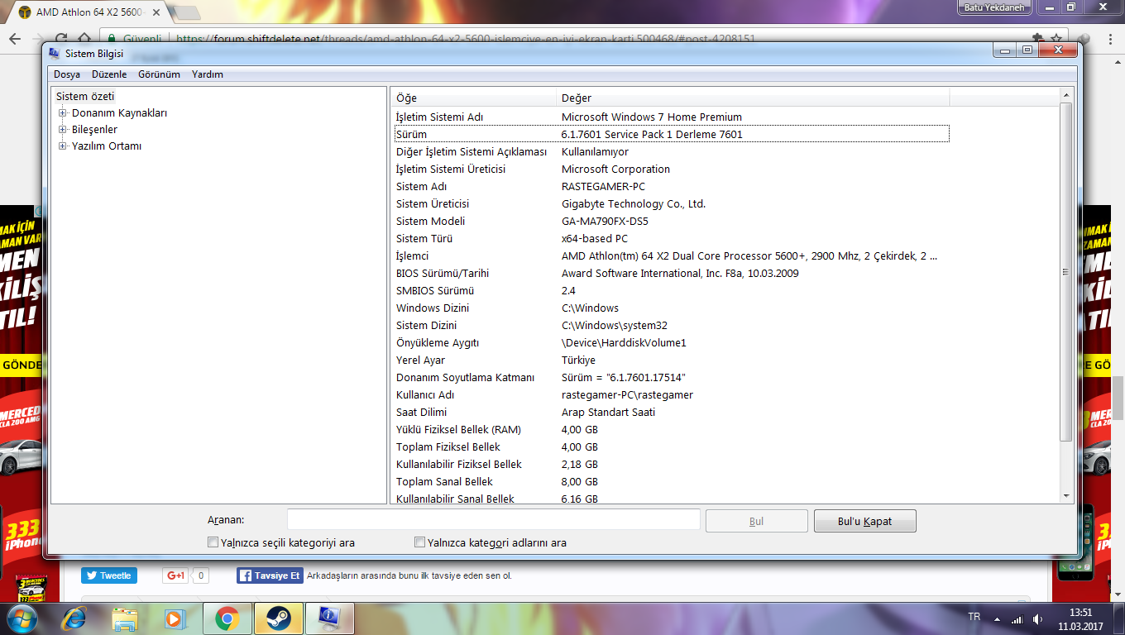Sort by the Öğe column header

[474, 98]
